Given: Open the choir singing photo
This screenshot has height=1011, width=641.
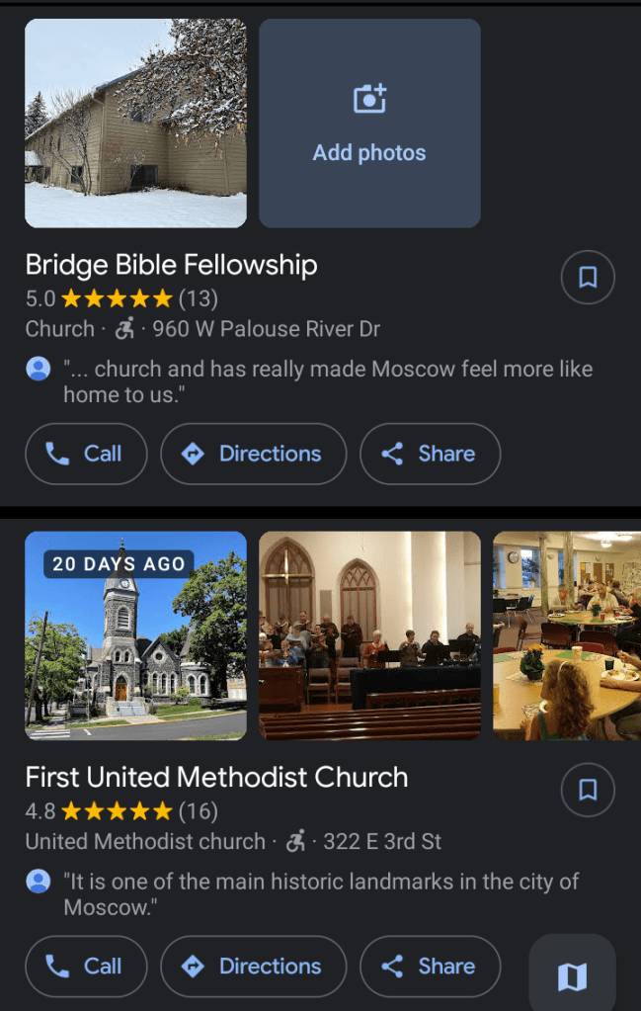Looking at the screenshot, I should [369, 635].
